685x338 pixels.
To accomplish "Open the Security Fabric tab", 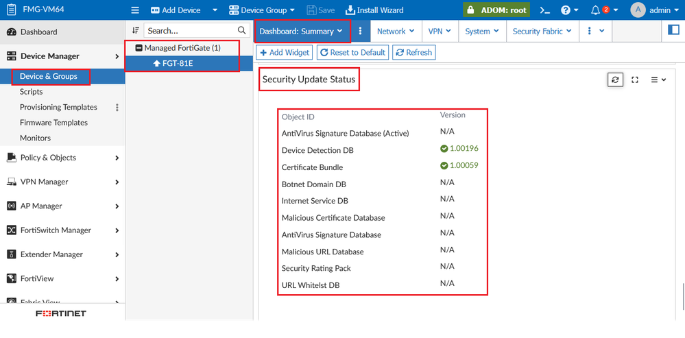I will pyautogui.click(x=542, y=31).
